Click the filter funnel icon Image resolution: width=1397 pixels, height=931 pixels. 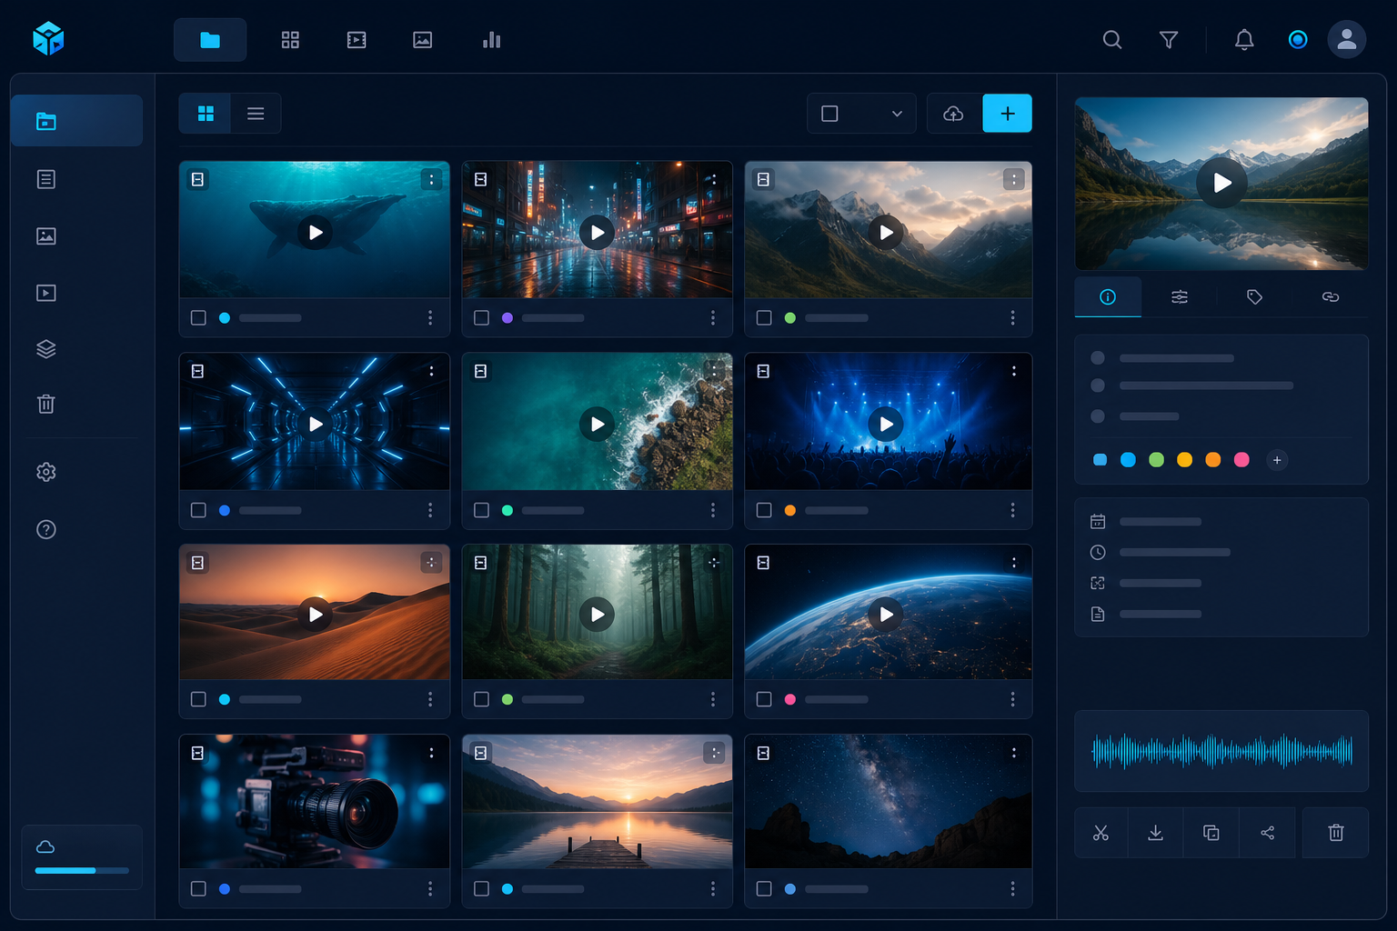(x=1169, y=40)
